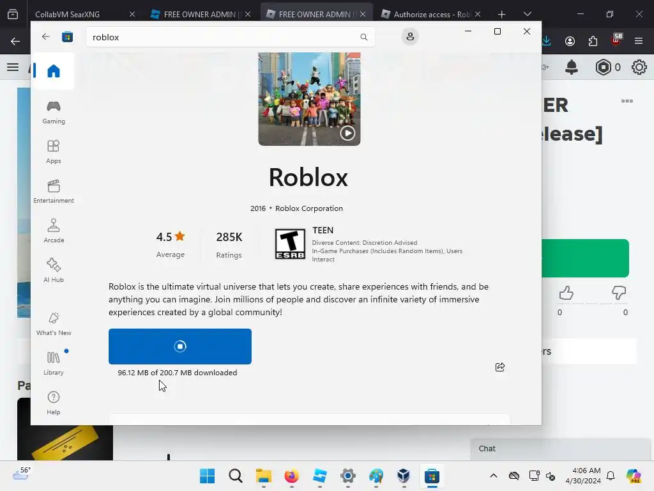Click the Microsoft Store logo icon

tap(67, 36)
